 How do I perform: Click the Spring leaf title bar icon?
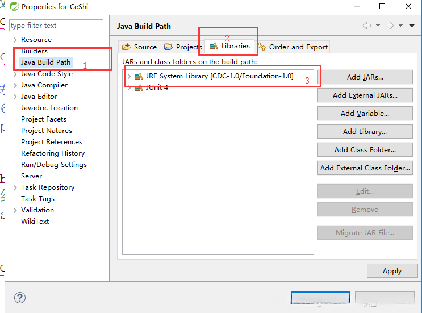(x=14, y=6)
